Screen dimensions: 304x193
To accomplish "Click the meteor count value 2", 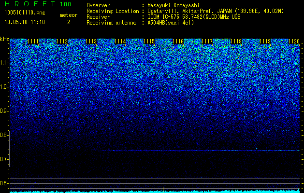I will (69, 22).
